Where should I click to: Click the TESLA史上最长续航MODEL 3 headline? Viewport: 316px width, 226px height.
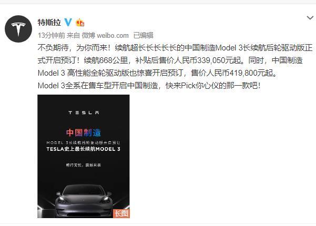pyautogui.click(x=84, y=149)
